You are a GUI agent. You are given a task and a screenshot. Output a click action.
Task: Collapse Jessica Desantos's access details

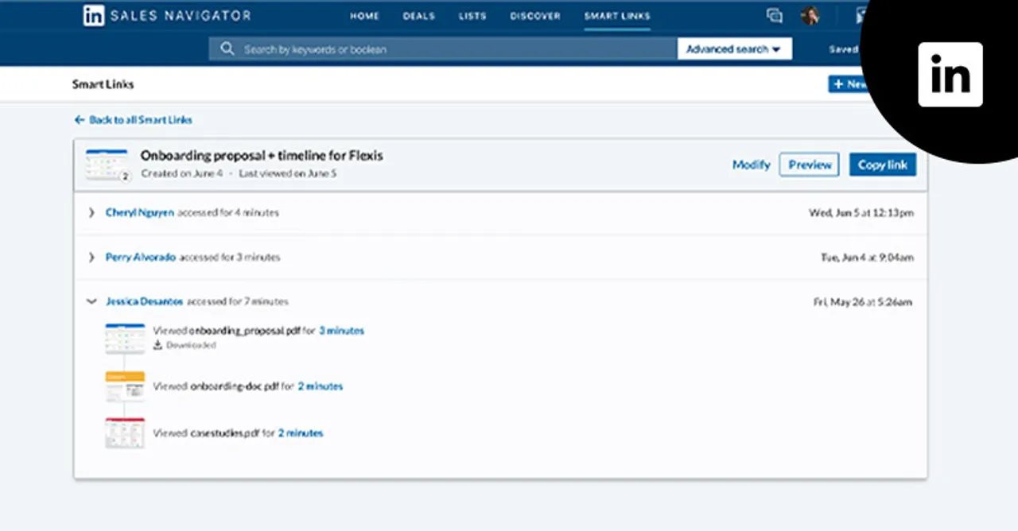91,302
